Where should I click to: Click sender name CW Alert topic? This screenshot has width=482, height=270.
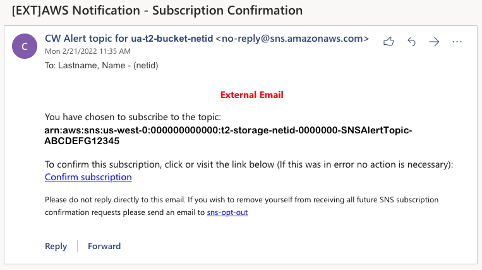coord(129,39)
